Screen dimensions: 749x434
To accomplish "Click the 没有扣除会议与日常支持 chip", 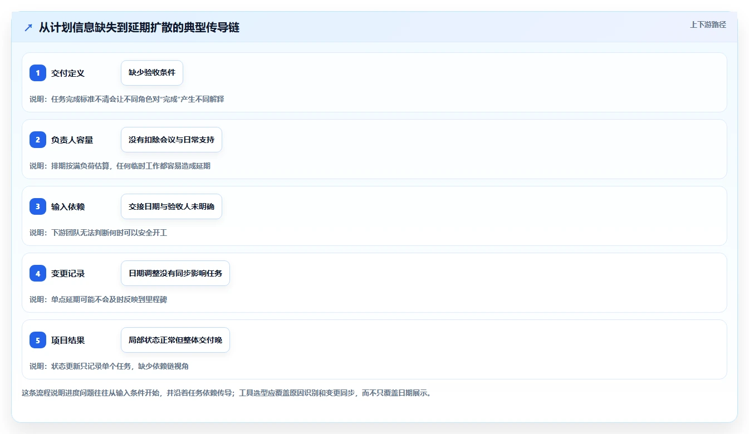I will coord(172,140).
